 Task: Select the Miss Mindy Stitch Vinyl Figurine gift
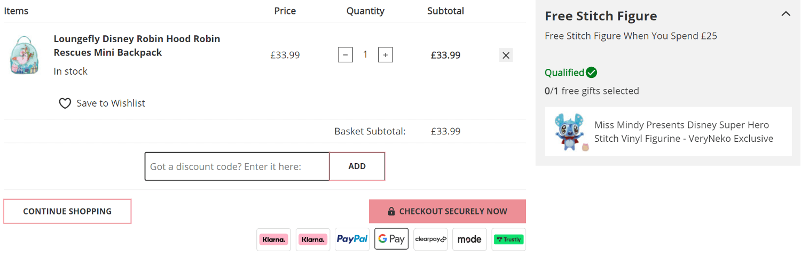pyautogui.click(x=668, y=132)
